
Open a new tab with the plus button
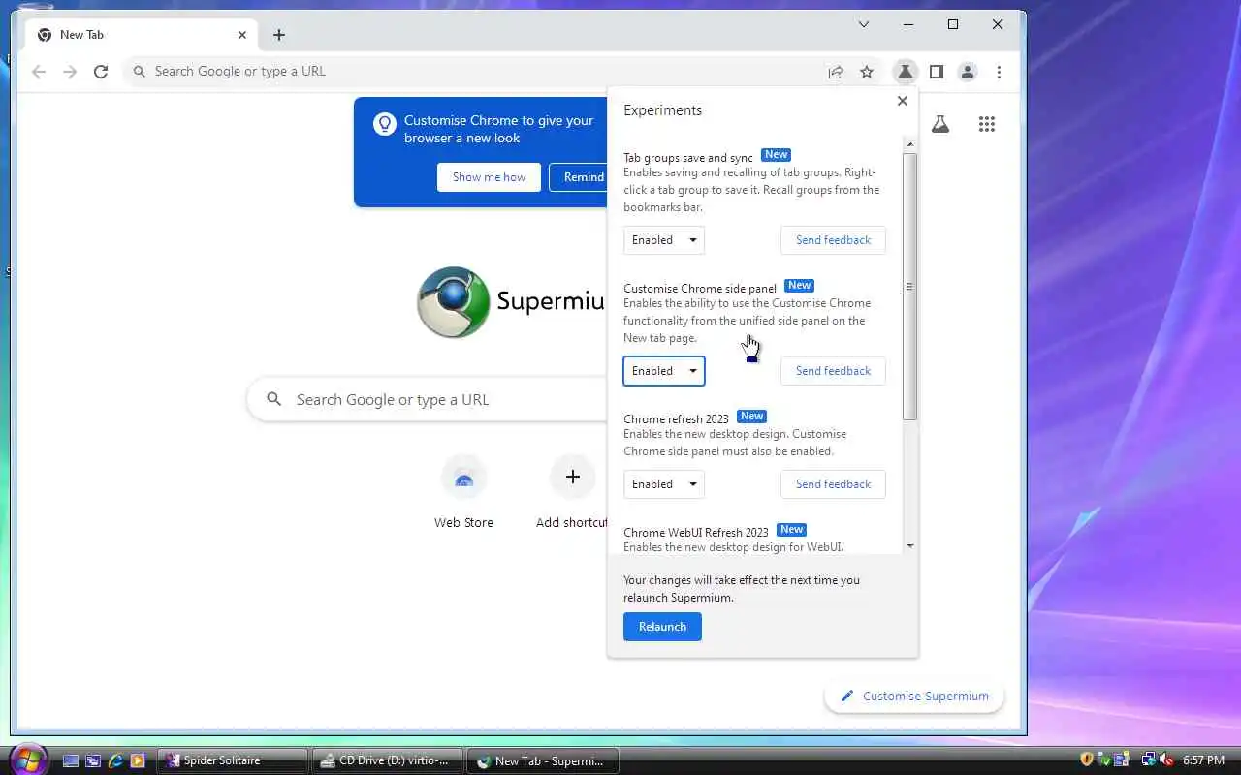pyautogui.click(x=279, y=35)
